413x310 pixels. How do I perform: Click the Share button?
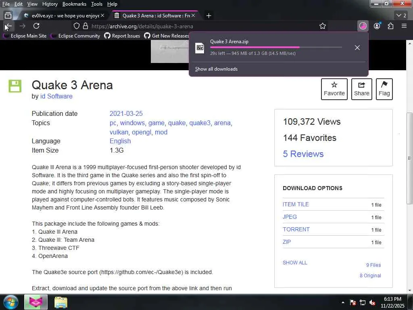click(362, 89)
